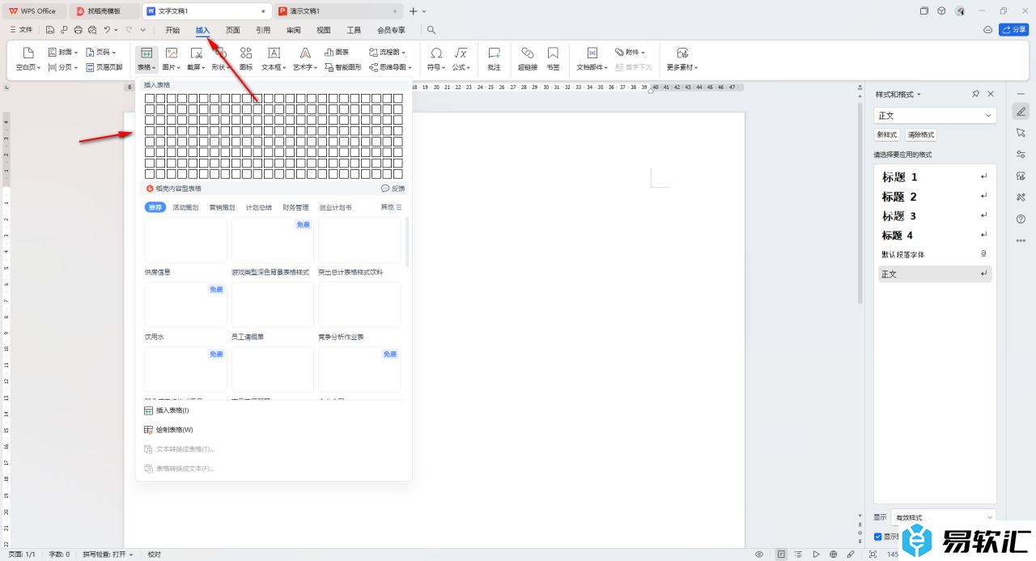
Task: Click the 图片 picture insert icon
Action: pyautogui.click(x=171, y=53)
